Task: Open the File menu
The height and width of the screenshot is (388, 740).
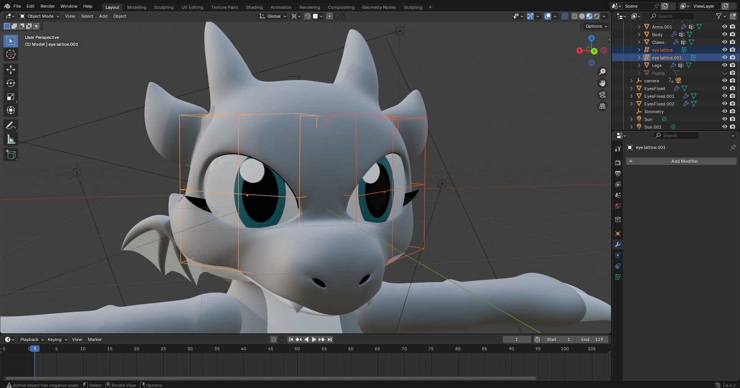Action: point(17,6)
